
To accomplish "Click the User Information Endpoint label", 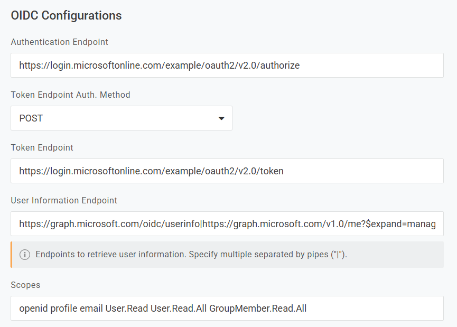I will pos(64,201).
